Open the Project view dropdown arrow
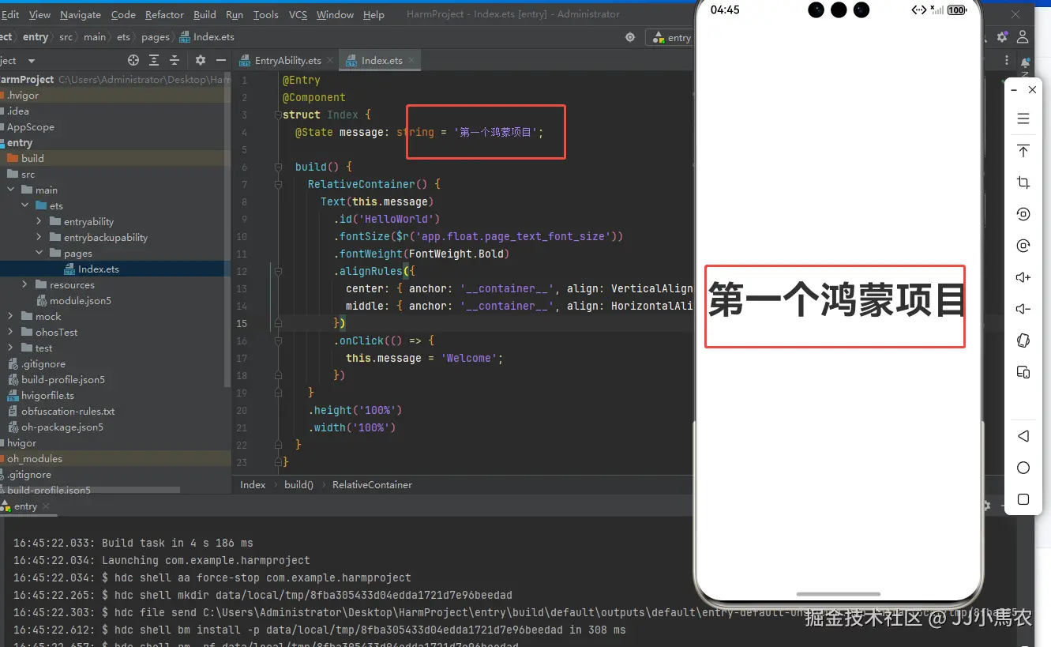Screen dimensions: 1051x647 pos(32,61)
